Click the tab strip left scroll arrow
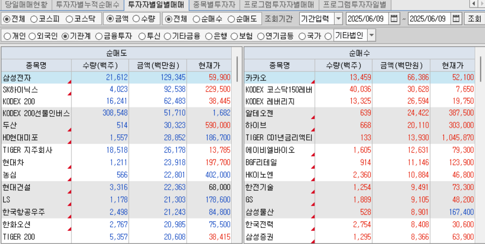This screenshot has height=244, width=485. pos(474,4)
